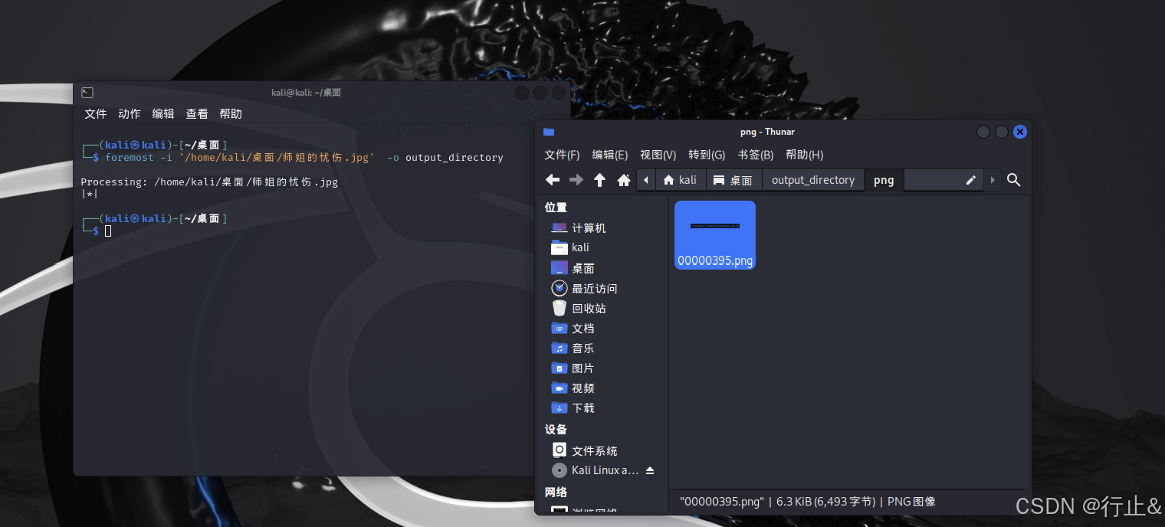This screenshot has height=527, width=1165.
Task: Click the terminal window title icon
Action: 87,93
